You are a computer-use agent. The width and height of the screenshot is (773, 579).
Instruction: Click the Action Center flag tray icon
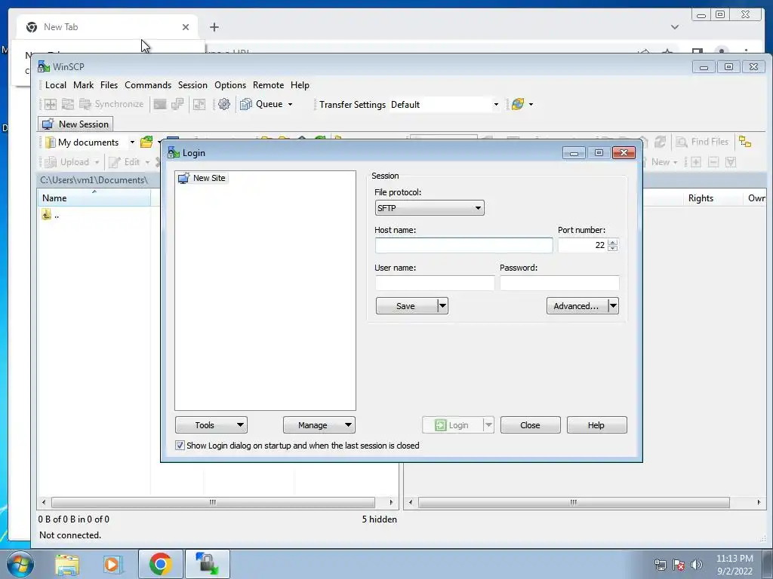[x=679, y=565]
